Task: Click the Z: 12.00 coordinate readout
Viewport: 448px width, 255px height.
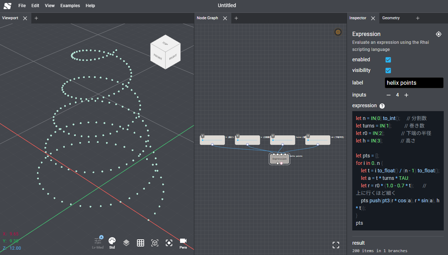Action: tap(12, 248)
